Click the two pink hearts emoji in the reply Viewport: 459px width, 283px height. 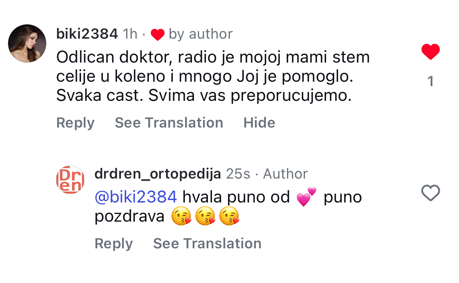coord(306,197)
